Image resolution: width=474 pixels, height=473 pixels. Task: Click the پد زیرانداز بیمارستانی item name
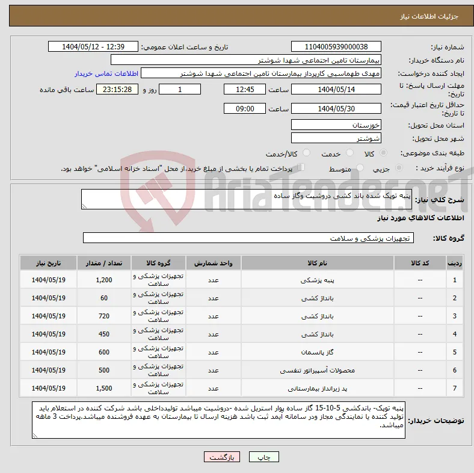click(318, 388)
